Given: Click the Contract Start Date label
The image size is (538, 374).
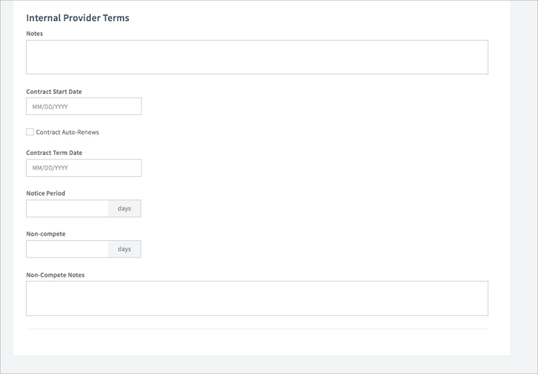Looking at the screenshot, I should coord(54,92).
